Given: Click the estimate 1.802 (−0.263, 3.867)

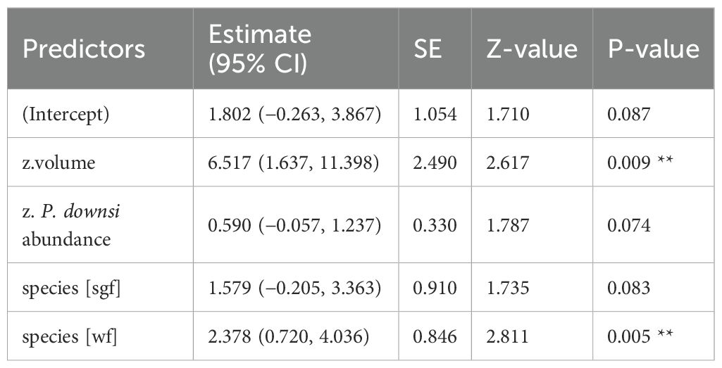Looking at the screenshot, I should point(295,114).
